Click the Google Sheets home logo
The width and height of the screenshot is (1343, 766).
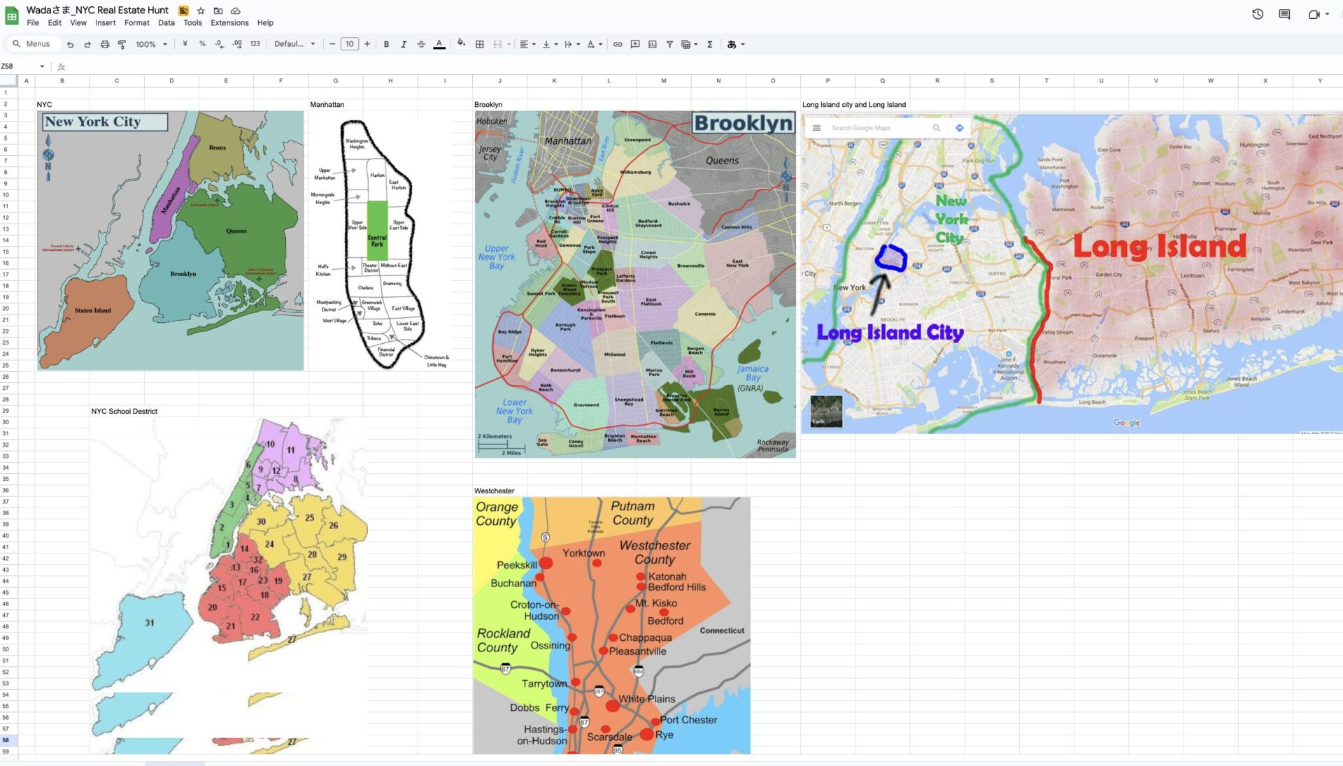12,16
